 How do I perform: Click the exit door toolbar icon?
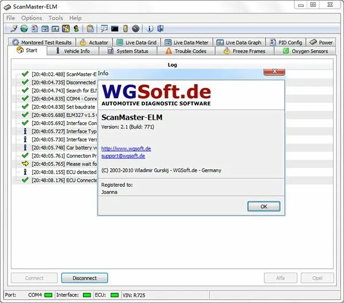pyautogui.click(x=161, y=29)
